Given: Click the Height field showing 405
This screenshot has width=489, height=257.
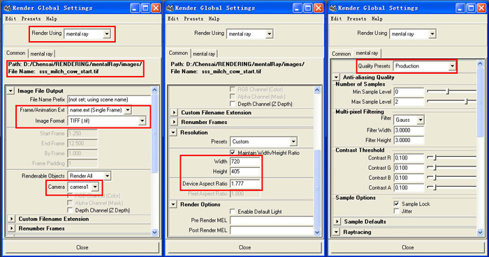Looking at the screenshot, I should click(x=245, y=171).
